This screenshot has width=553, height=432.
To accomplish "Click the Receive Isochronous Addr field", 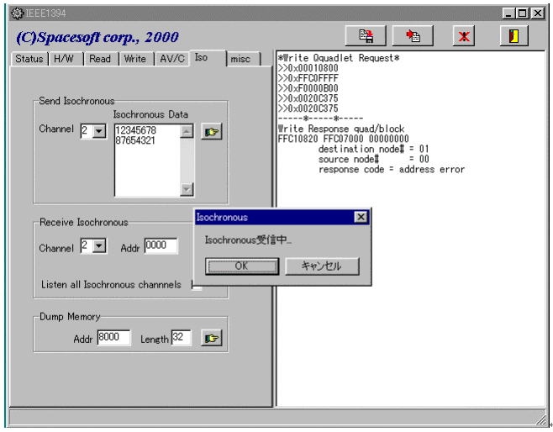I will click(161, 246).
